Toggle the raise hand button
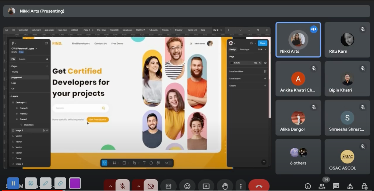The image size is (374, 191). pyautogui.click(x=225, y=186)
